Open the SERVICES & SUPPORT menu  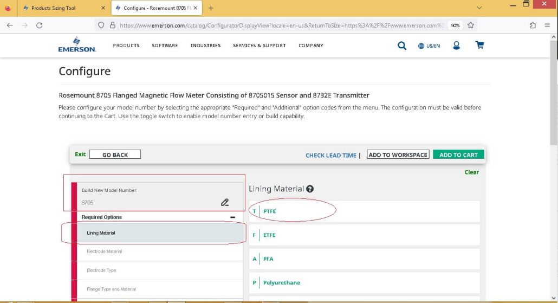pos(259,46)
